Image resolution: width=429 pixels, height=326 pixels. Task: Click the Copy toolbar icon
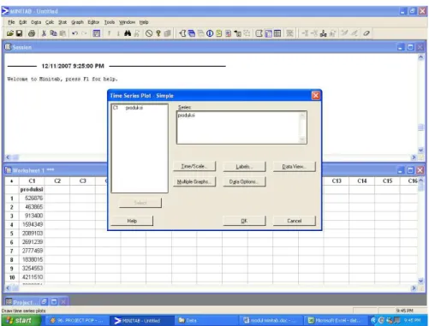[53, 33]
